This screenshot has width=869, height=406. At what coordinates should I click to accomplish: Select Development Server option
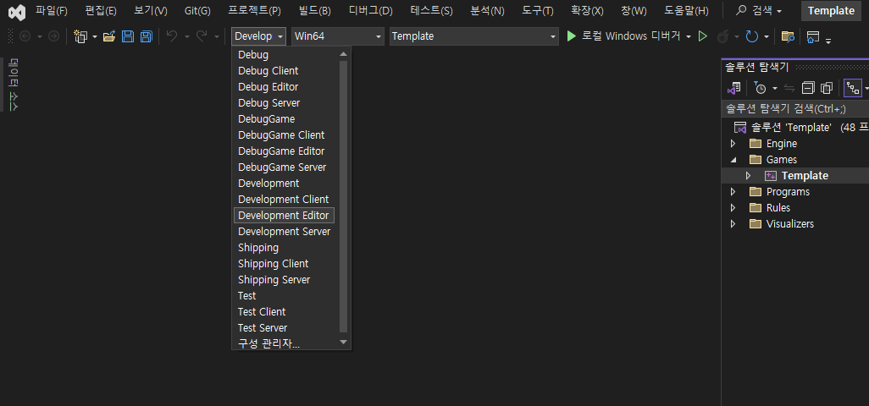click(285, 232)
